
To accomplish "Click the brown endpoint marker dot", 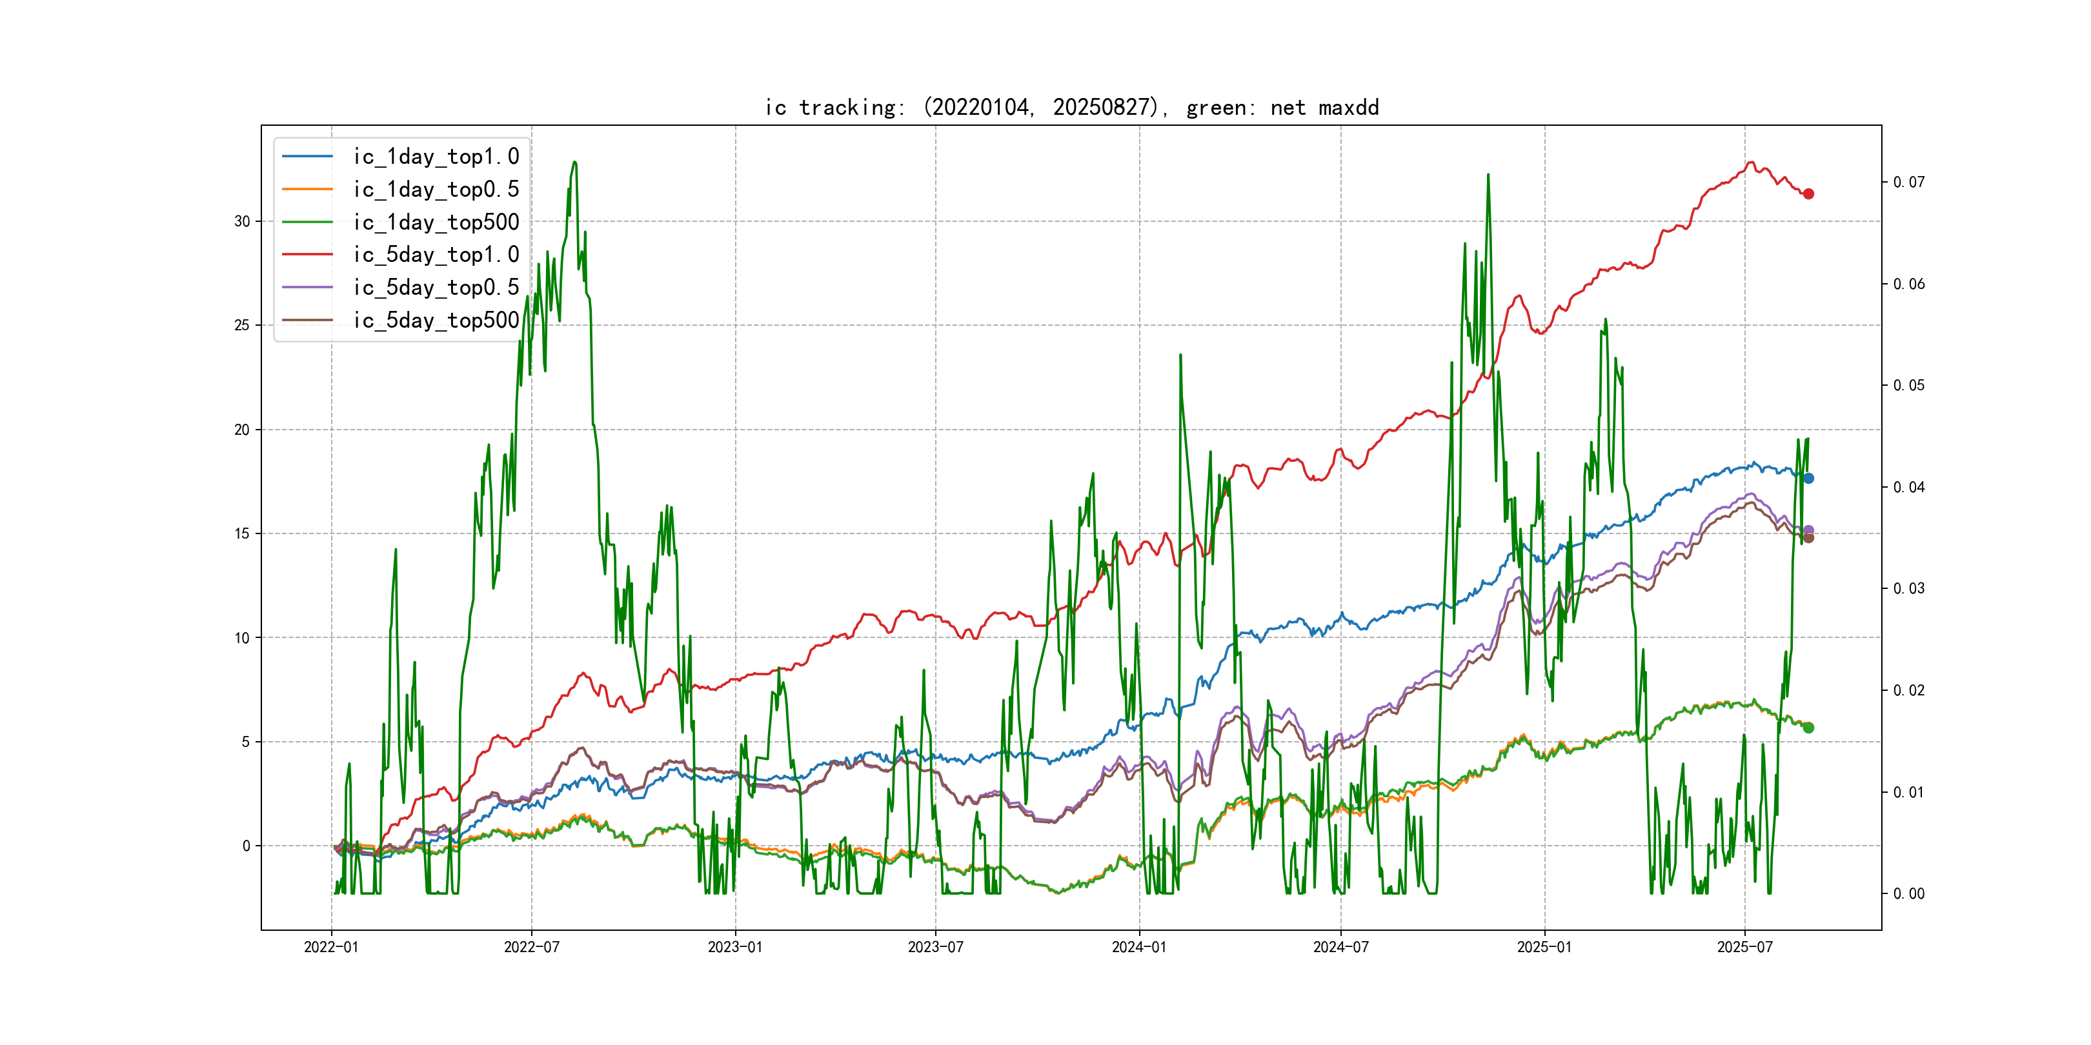I will pos(1808,538).
